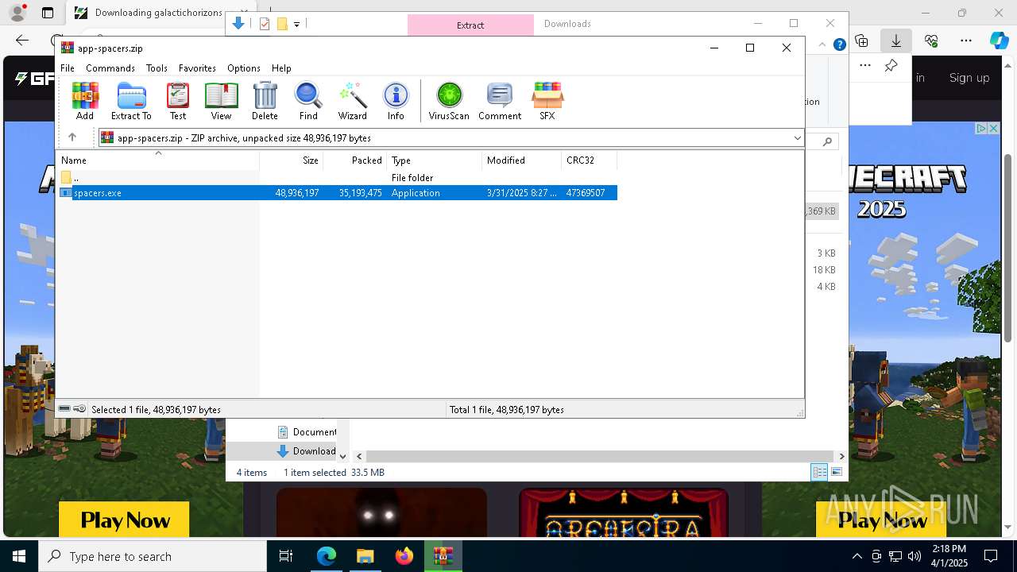Expand the archive path dropdown
The height and width of the screenshot is (572, 1017).
797,138
